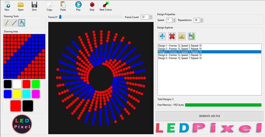Screen dimensions: 265x137
Task: Click the pixel grid in the Drawing Area
Action: coord(24,56)
